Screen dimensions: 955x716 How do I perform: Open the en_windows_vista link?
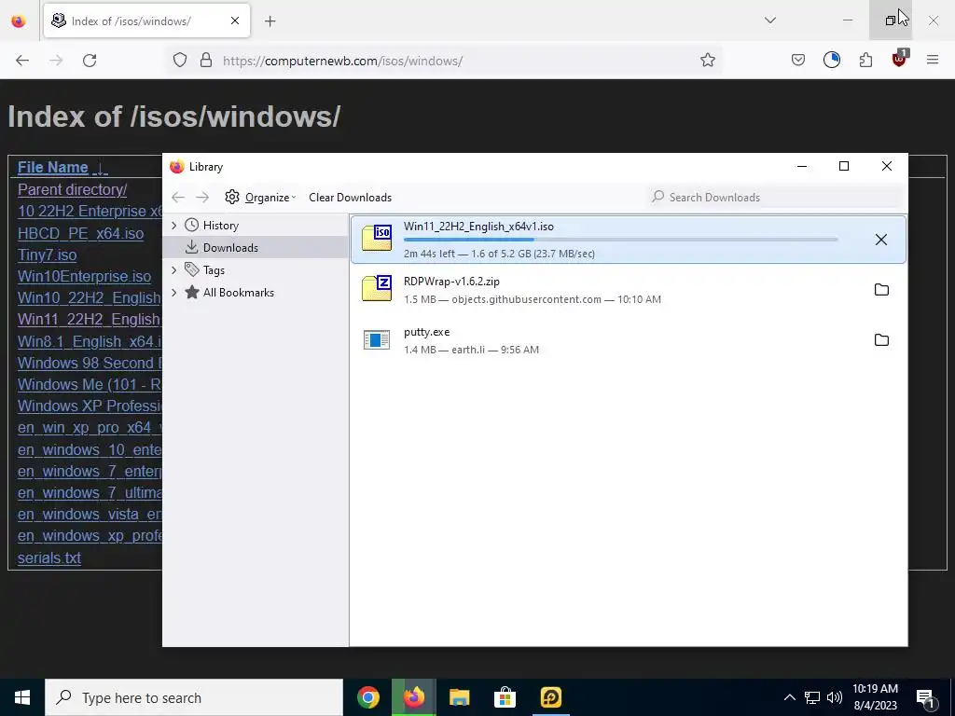pyautogui.click(x=90, y=514)
